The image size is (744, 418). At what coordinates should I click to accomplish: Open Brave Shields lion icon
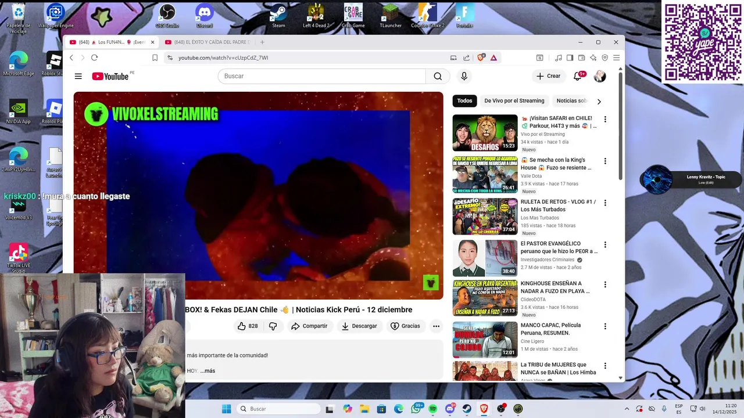(481, 57)
